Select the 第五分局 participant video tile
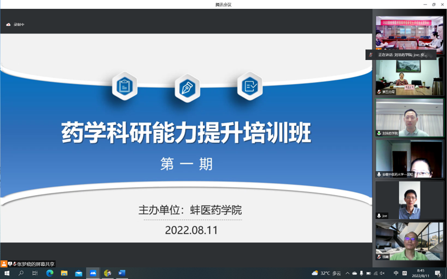 pos(409,77)
